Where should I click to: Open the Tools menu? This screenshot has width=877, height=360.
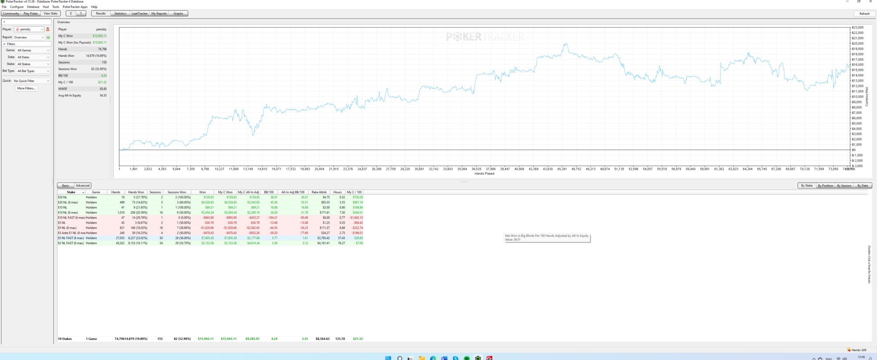pos(56,7)
